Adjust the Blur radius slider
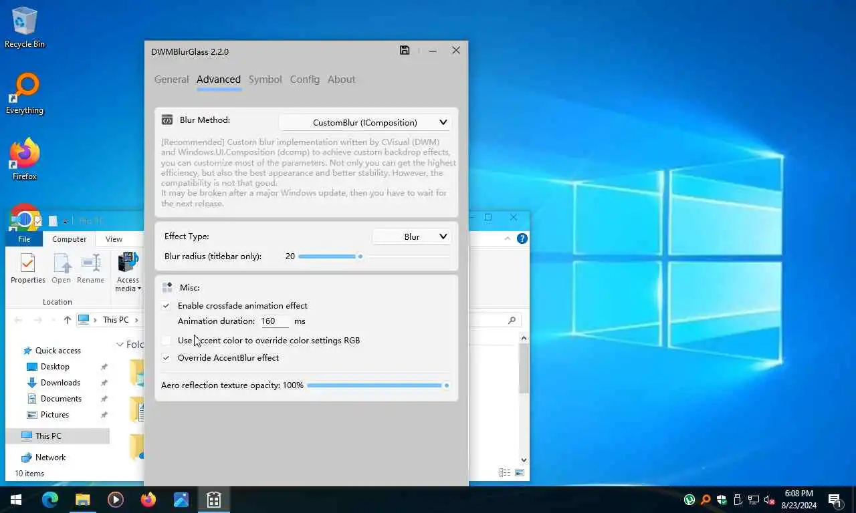The height and width of the screenshot is (513, 856). click(x=374, y=256)
